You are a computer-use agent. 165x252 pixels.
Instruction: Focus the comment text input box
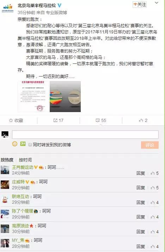85,135
